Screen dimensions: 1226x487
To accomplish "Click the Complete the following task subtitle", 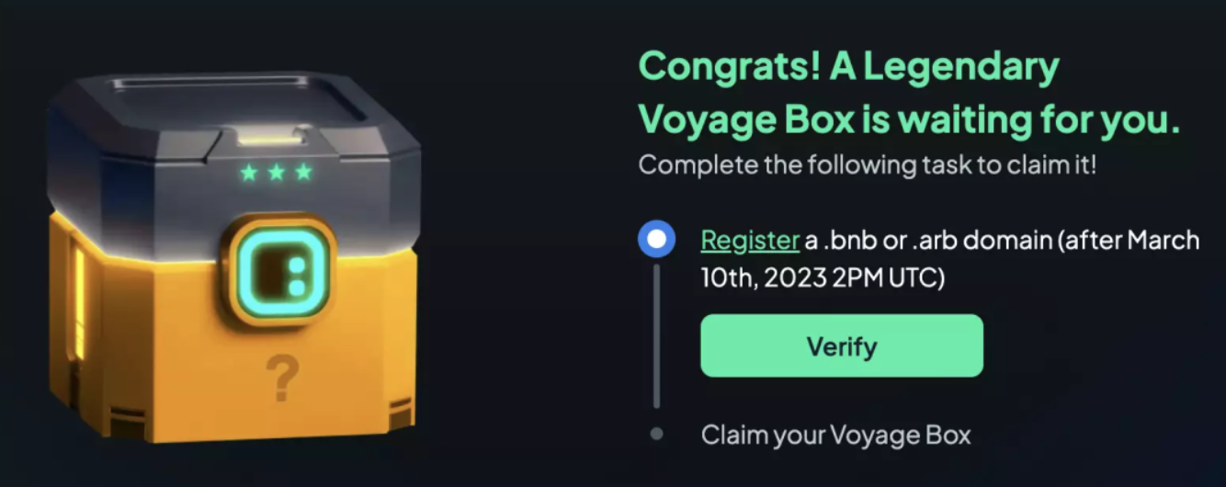I will pos(867,166).
